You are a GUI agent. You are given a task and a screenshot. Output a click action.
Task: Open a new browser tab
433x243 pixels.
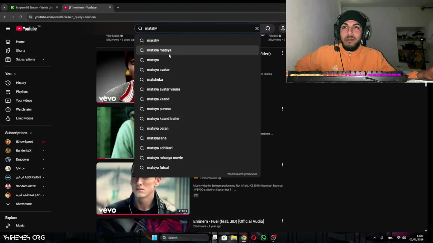tap(118, 7)
